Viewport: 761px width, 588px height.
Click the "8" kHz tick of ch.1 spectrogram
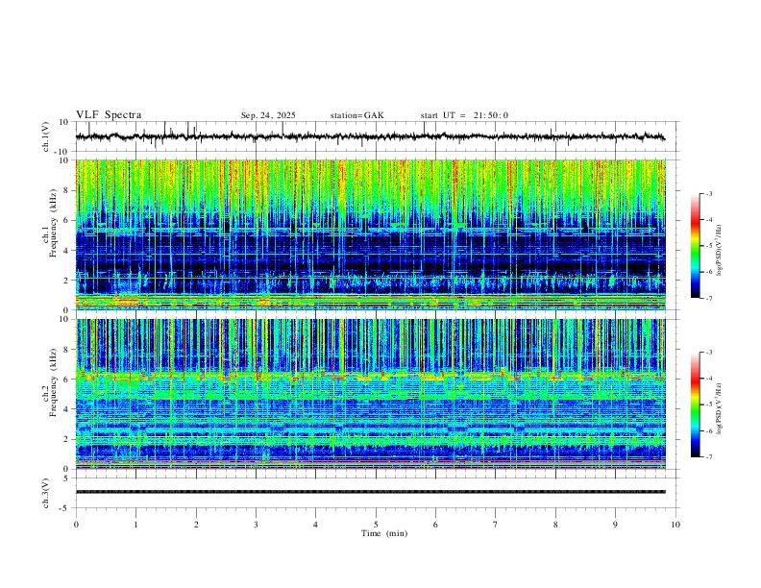click(66, 190)
